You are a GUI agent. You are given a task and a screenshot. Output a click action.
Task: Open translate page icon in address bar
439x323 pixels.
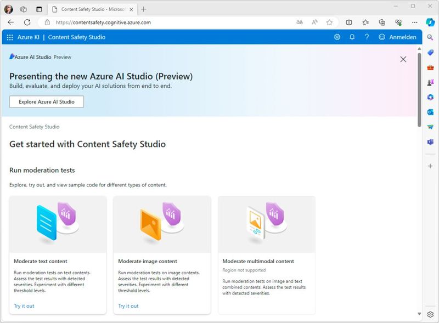[299, 22]
